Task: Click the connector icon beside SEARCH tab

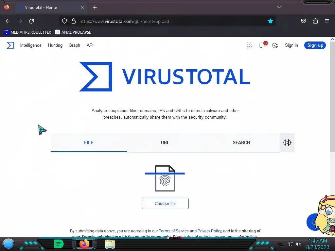Action: pyautogui.click(x=287, y=142)
